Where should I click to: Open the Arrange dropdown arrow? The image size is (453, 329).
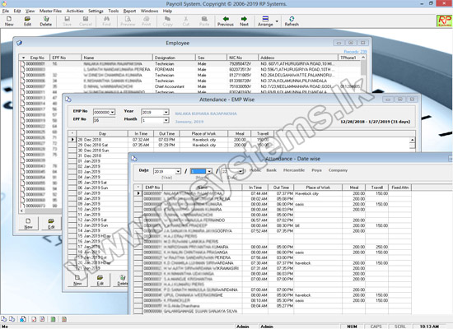tap(277, 21)
